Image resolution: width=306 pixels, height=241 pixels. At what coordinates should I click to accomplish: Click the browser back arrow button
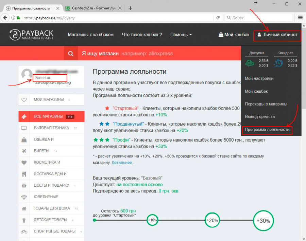pos(5,18)
